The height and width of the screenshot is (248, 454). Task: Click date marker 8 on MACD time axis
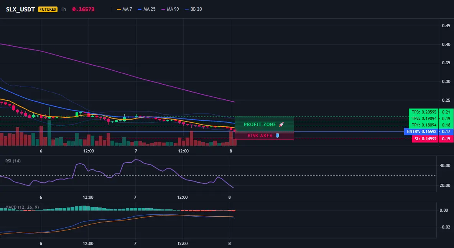(230, 243)
